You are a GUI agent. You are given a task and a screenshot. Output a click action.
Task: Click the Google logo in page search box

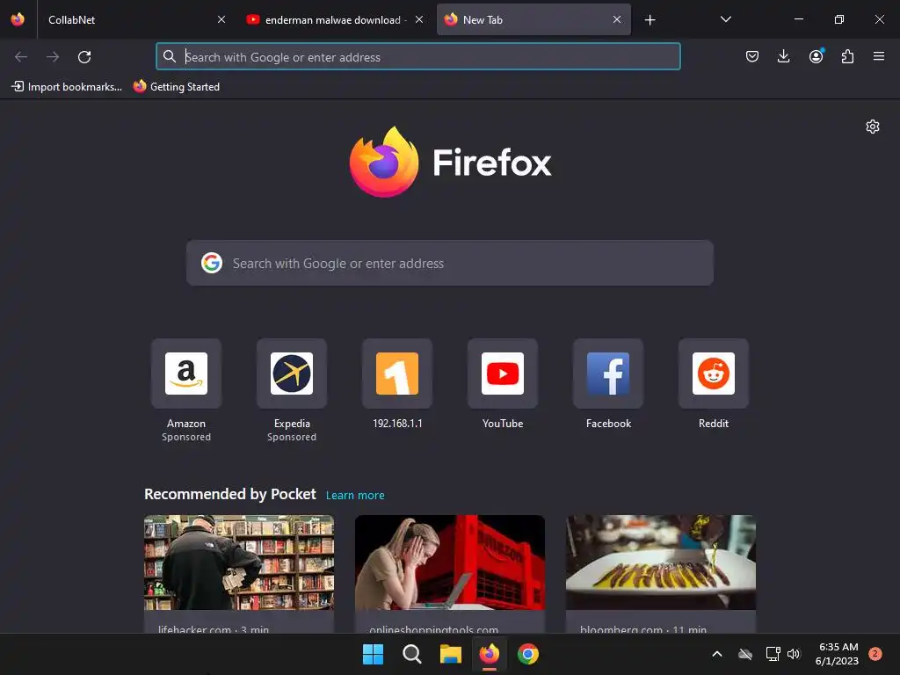pyautogui.click(x=212, y=263)
